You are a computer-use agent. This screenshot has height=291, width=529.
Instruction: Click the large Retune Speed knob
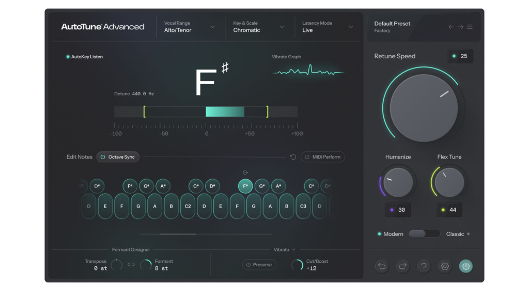tap(424, 108)
